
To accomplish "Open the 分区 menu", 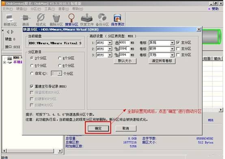I will click(x=36, y=9).
